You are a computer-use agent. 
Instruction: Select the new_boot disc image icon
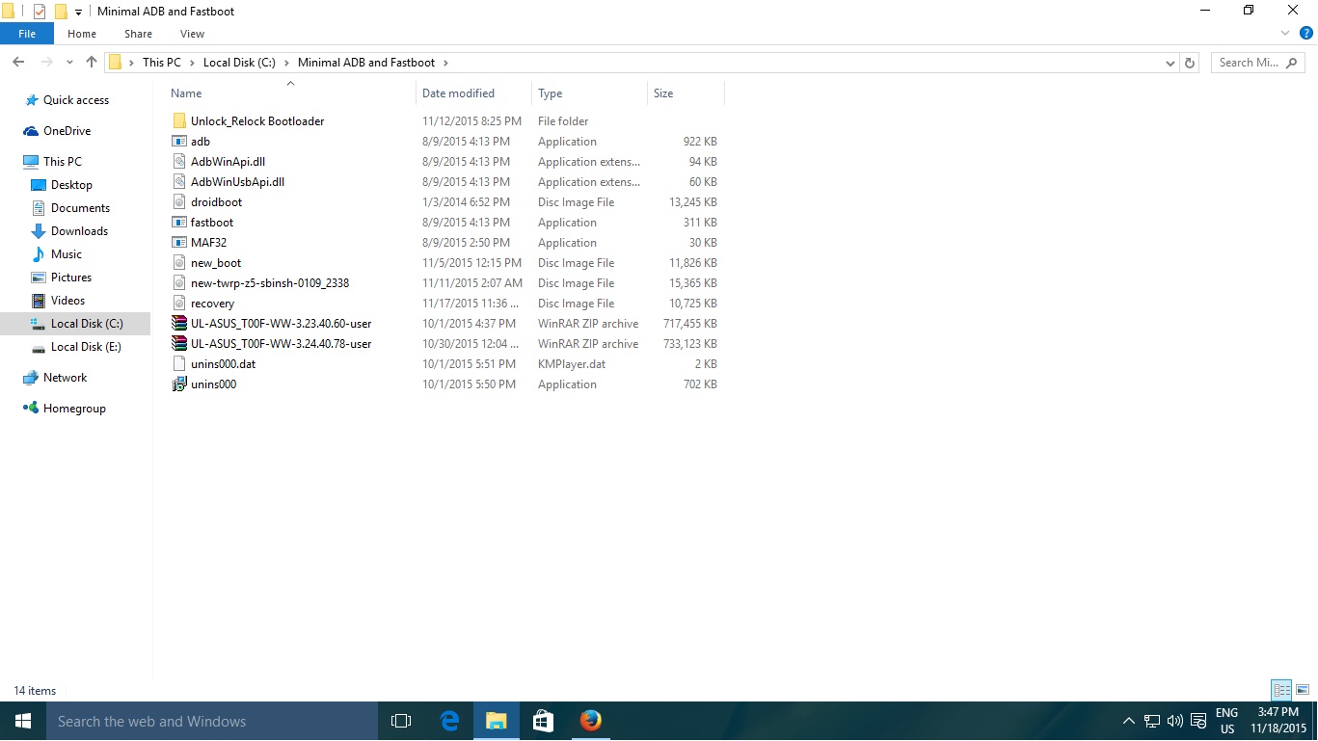point(179,263)
